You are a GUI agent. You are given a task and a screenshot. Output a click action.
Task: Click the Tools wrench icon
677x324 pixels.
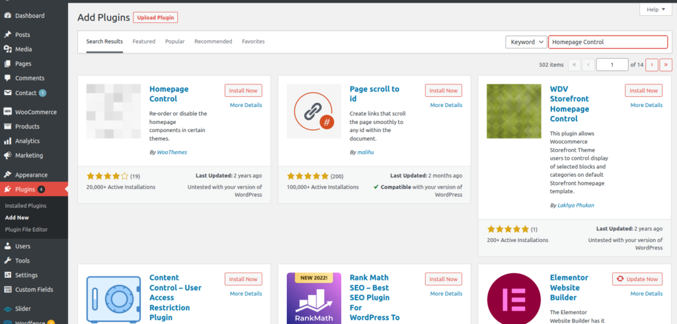tap(7, 261)
